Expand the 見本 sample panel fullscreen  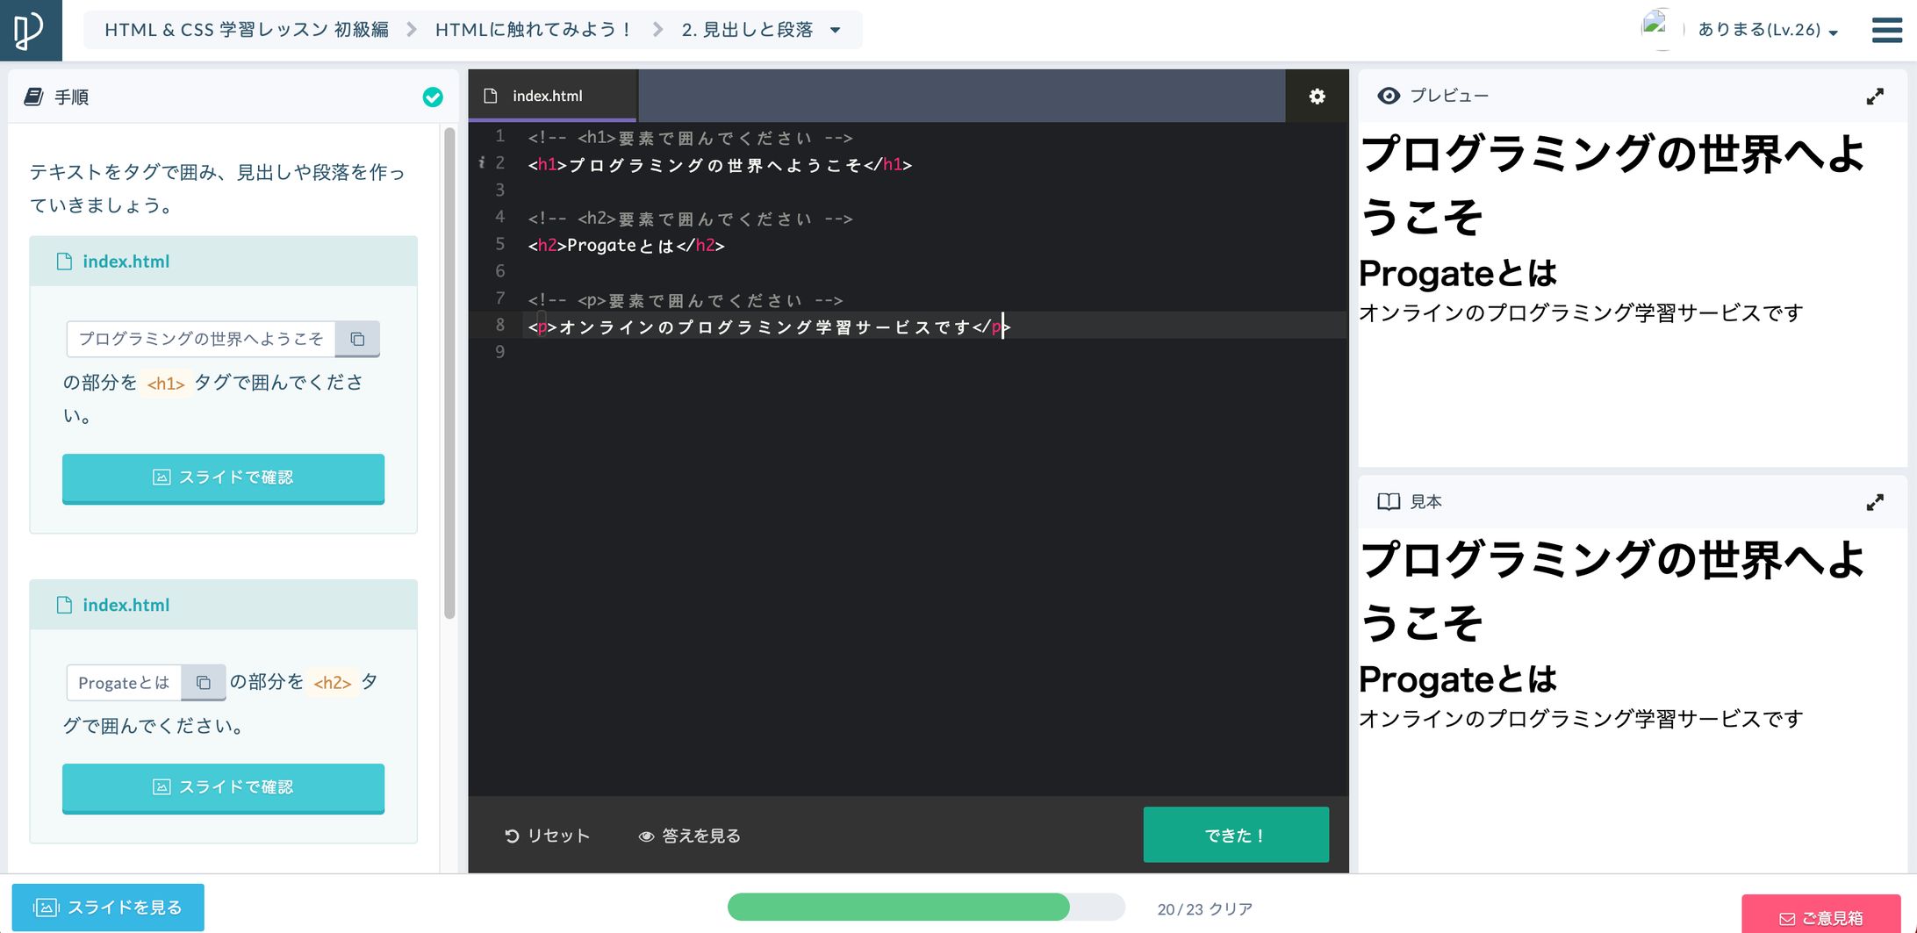[x=1874, y=502]
